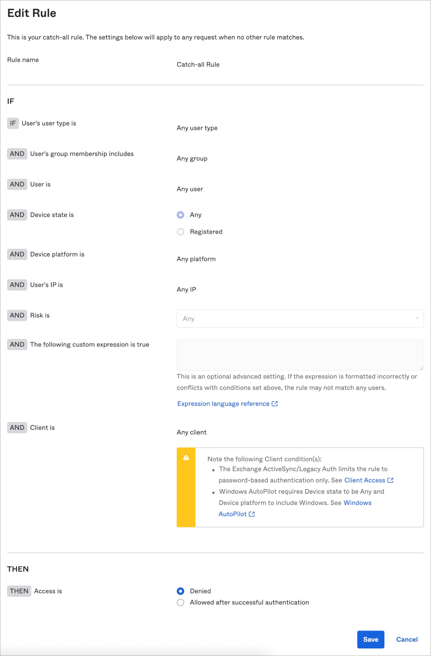
Task: Click the AND badge beside Risk is
Action: [x=17, y=315]
